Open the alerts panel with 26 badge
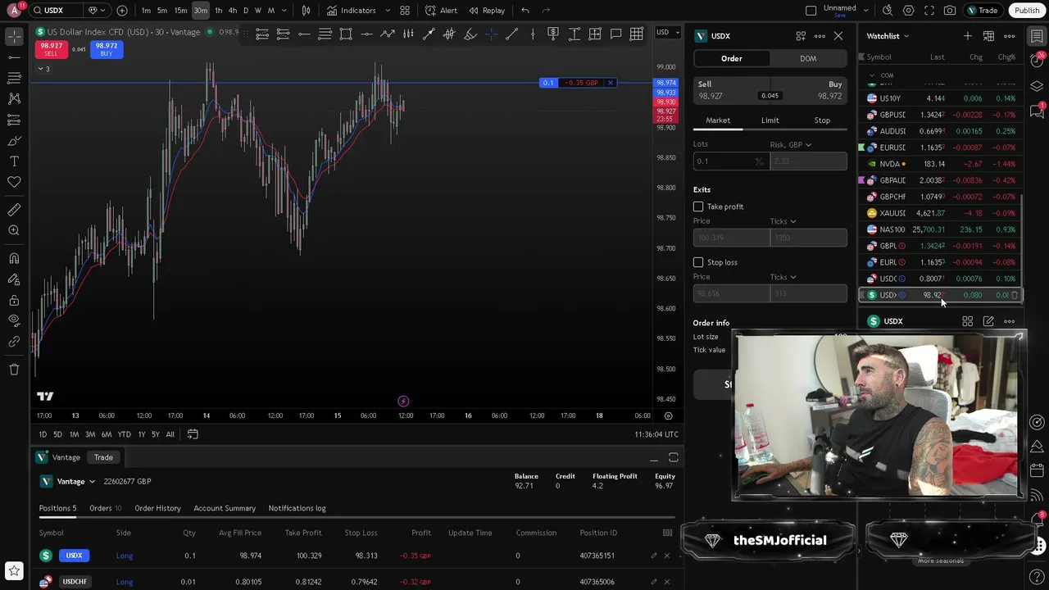Screen dimensions: 1049x590 [1038, 61]
